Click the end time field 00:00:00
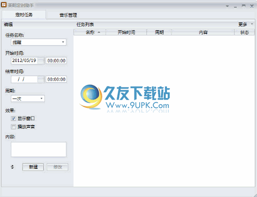 coord(56,79)
